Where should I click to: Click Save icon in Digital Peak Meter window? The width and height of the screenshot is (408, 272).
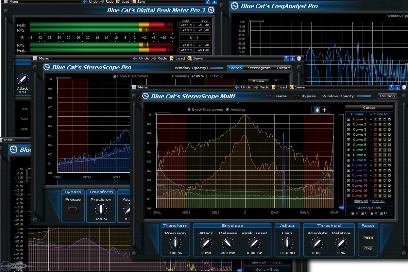133,2
